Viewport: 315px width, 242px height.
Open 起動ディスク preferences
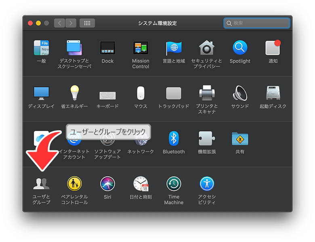(x=273, y=93)
